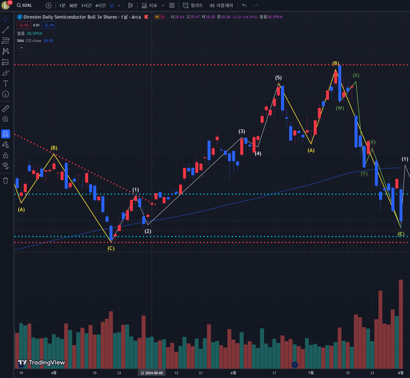
Task: Toggle magnet mode for drawings
Action: pos(6,134)
